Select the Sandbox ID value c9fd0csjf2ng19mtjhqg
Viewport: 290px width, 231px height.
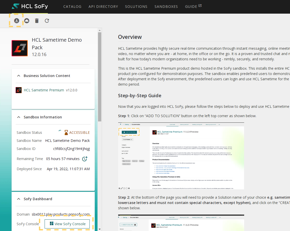tap(71, 149)
